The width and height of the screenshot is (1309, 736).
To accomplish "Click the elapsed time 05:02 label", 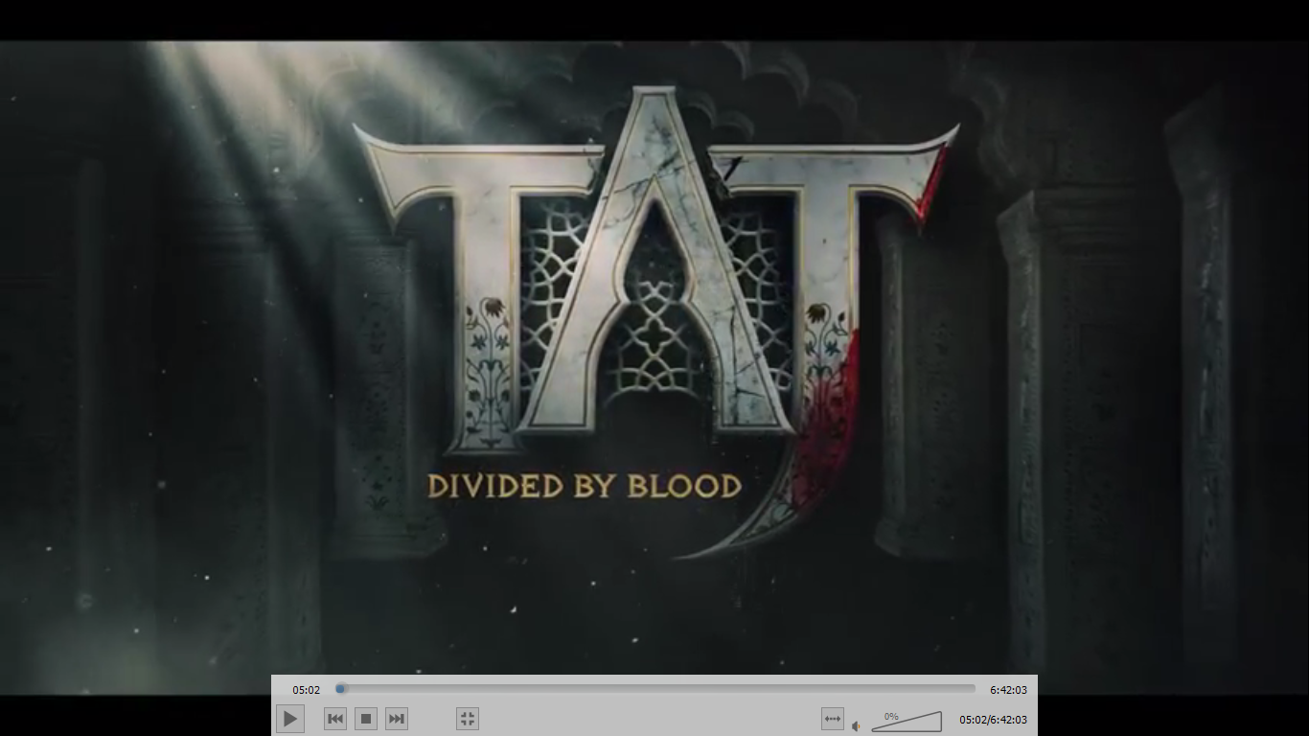I will [x=307, y=690].
